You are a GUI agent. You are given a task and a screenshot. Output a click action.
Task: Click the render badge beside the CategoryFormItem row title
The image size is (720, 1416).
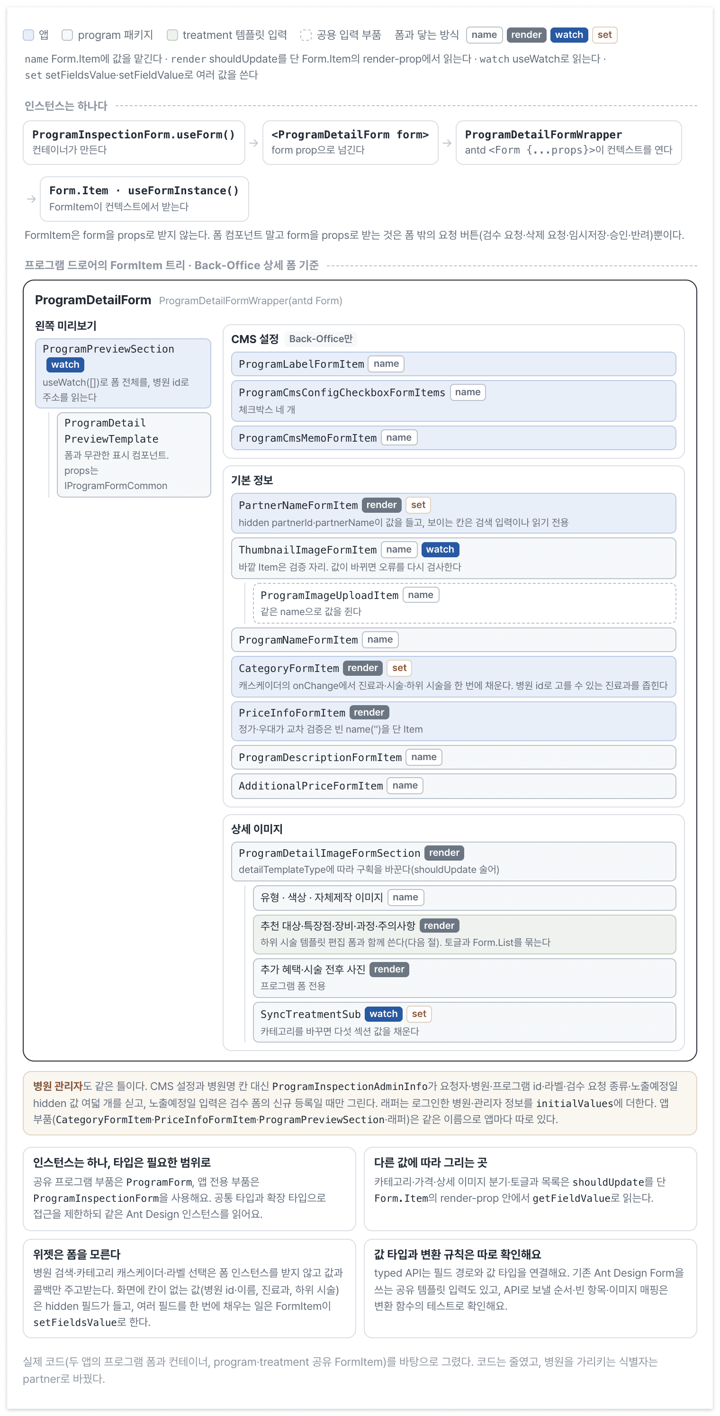pos(362,668)
